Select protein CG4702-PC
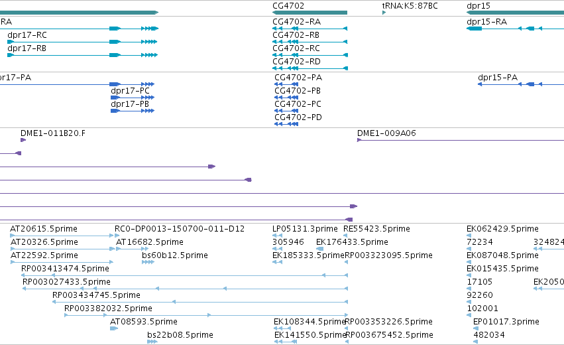The image size is (564, 345). pyautogui.click(x=298, y=104)
